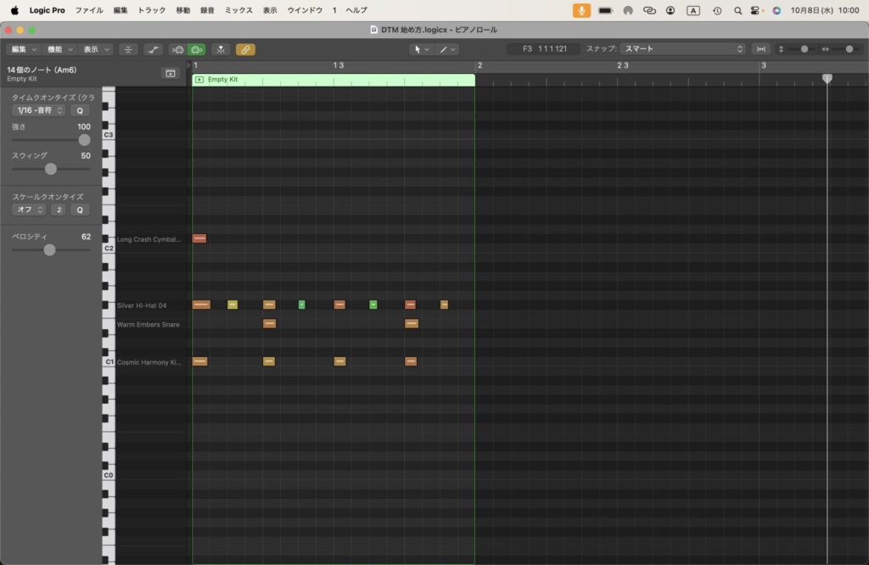This screenshot has width=869, height=565.
Task: Click the ベロシティ slider
Action: click(x=49, y=249)
